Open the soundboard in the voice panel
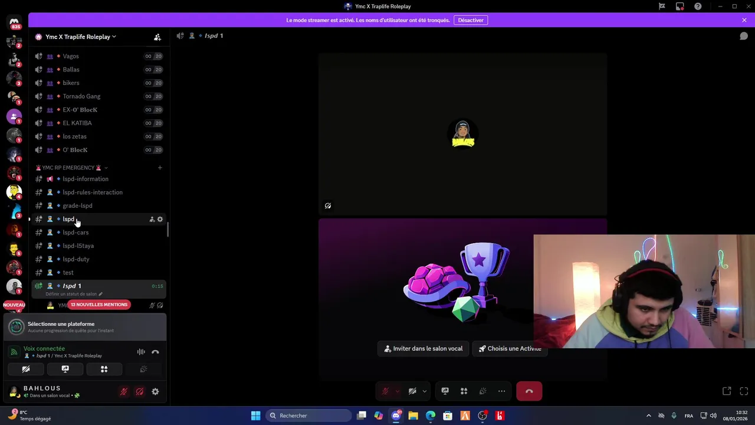The height and width of the screenshot is (425, 755). click(x=143, y=369)
